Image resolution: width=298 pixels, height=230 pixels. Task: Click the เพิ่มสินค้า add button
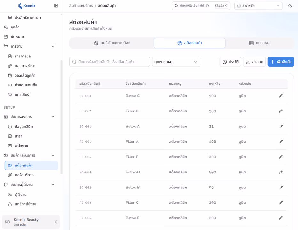281,62
